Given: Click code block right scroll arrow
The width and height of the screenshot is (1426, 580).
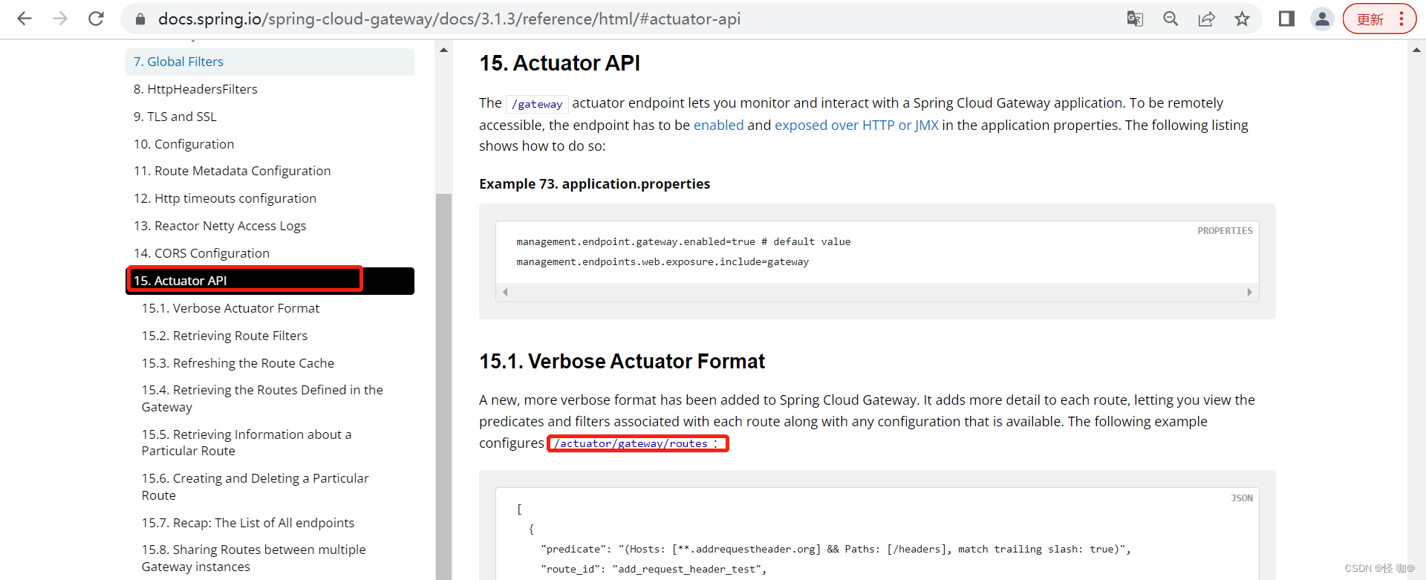Looking at the screenshot, I should click(1249, 292).
